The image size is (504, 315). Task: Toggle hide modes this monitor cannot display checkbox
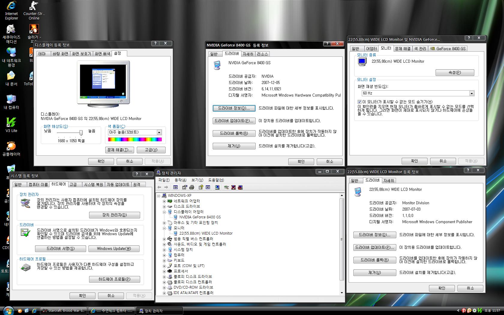(x=359, y=102)
